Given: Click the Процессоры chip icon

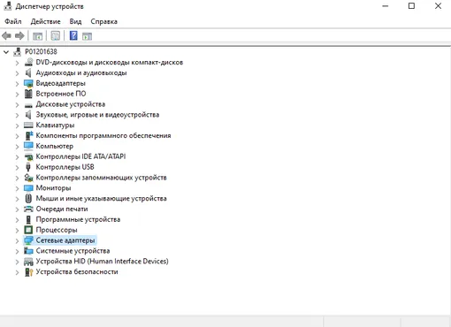Looking at the screenshot, I should point(28,230).
